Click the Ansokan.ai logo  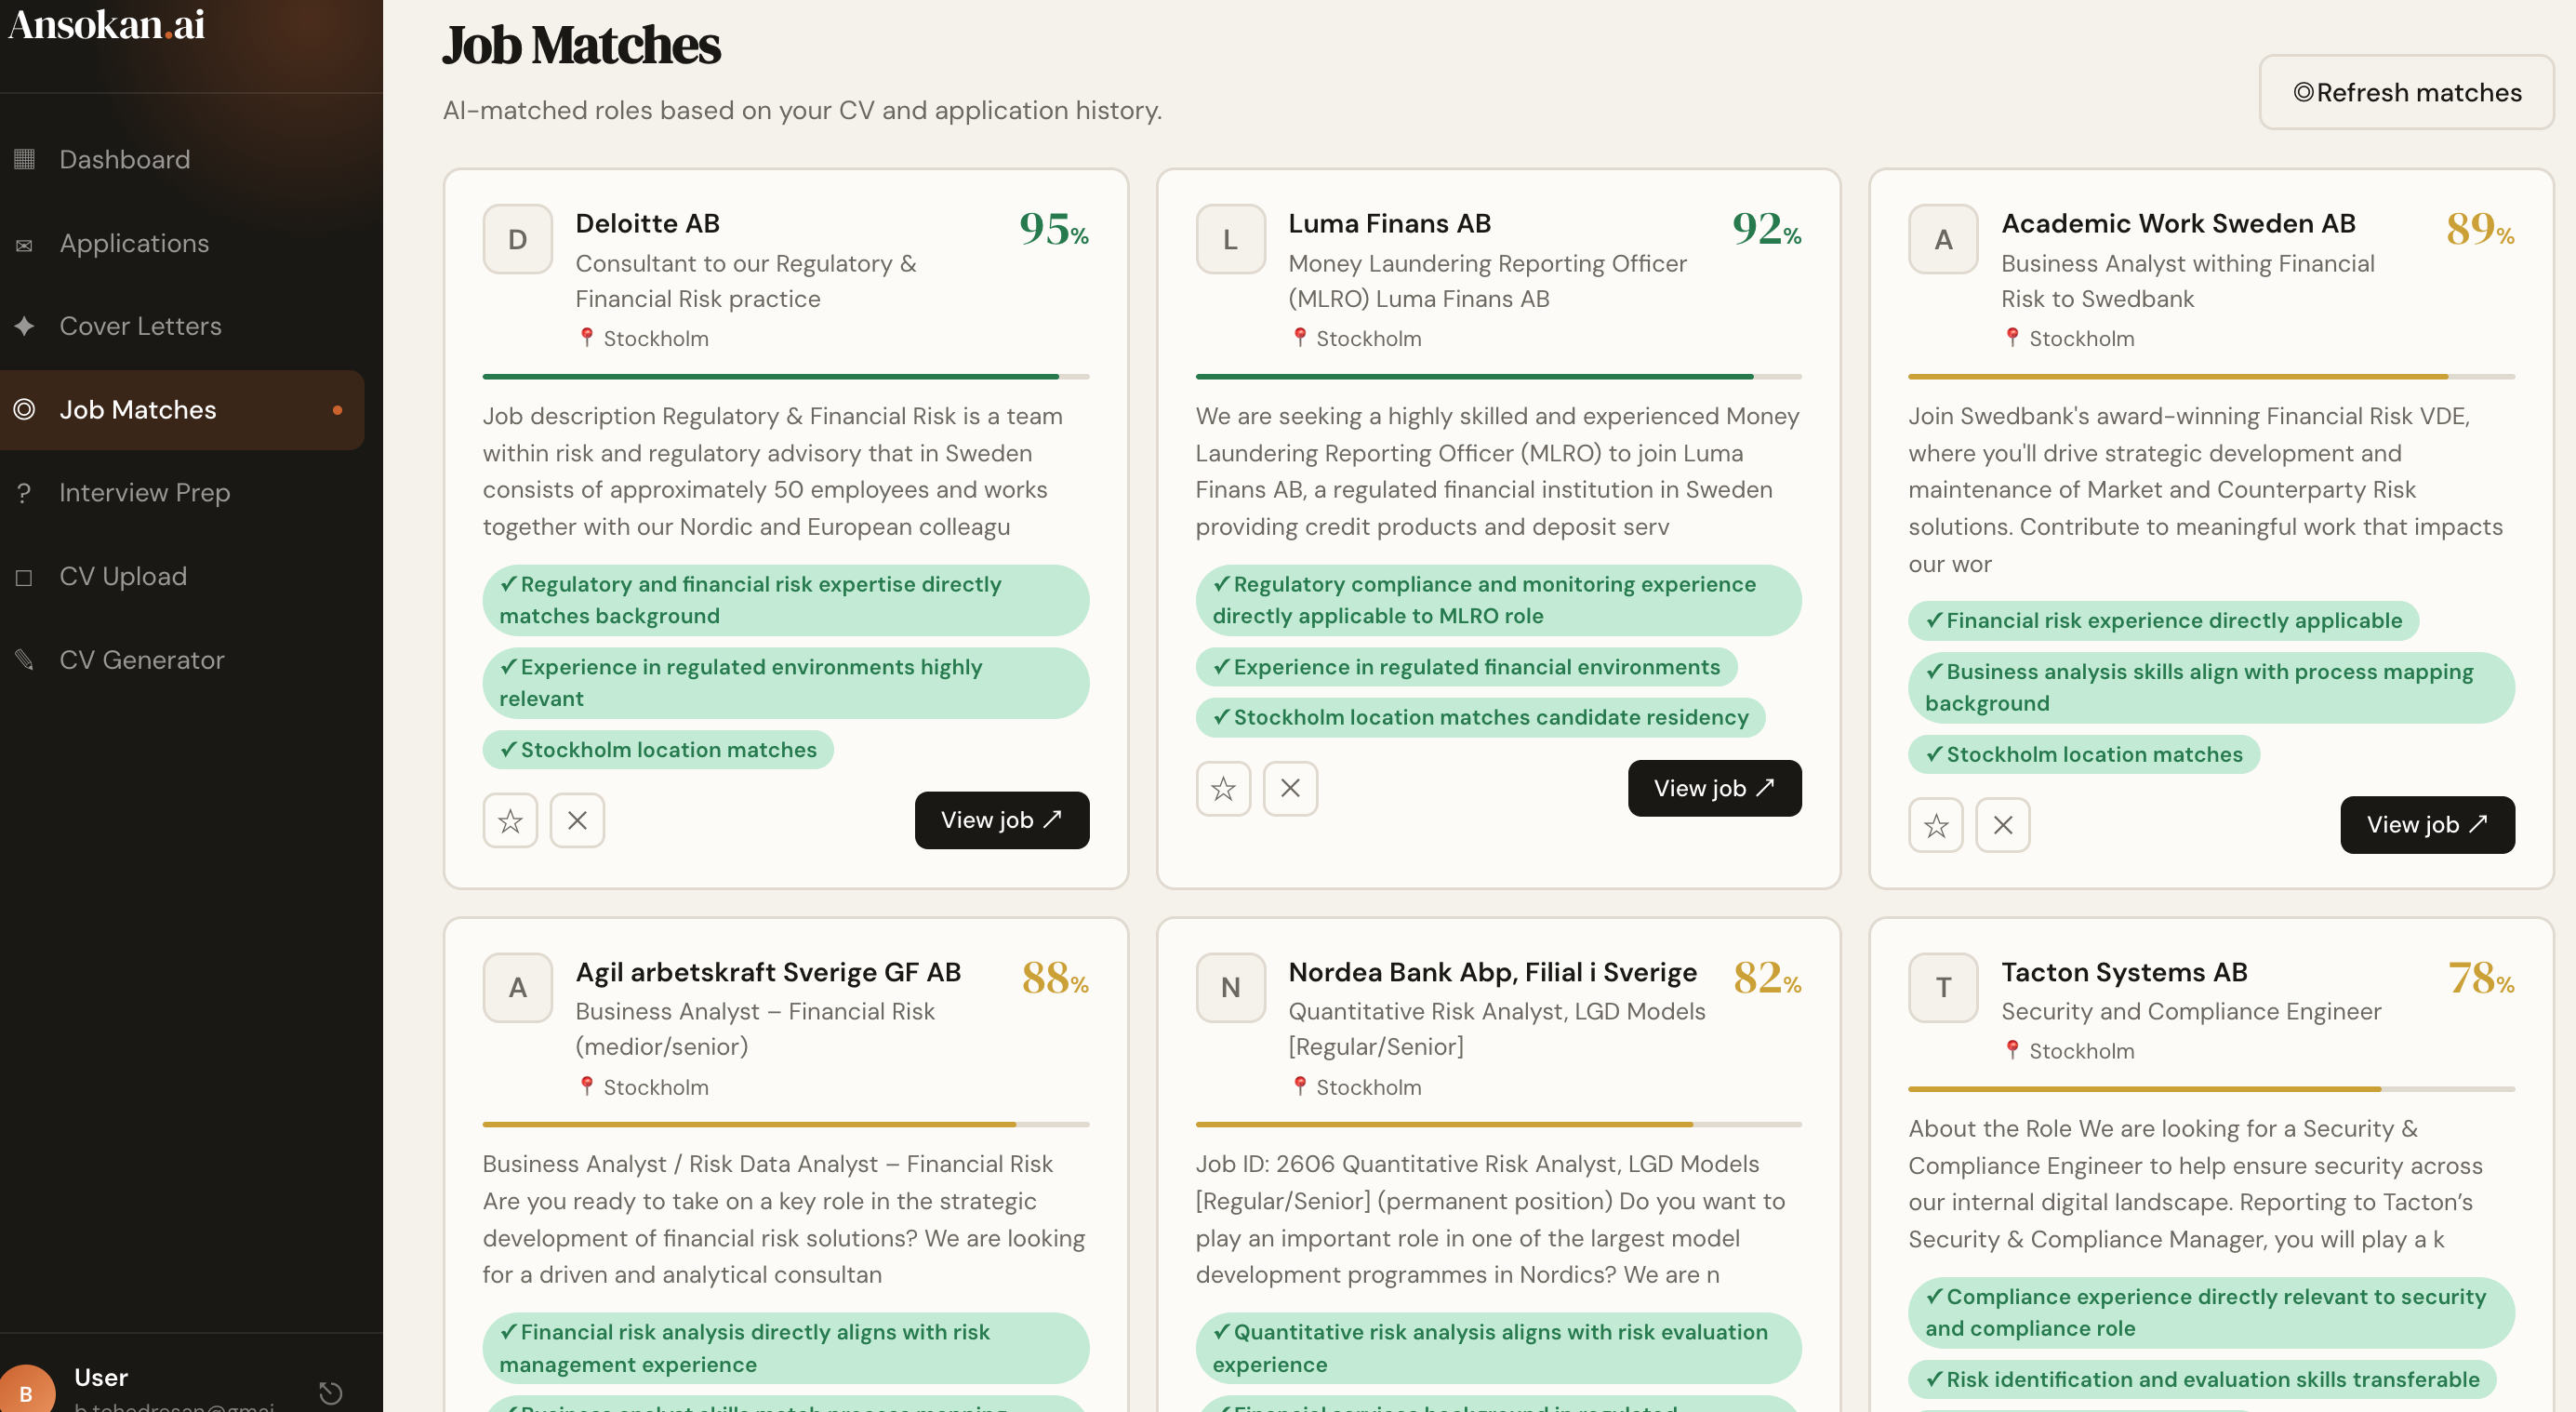click(106, 24)
